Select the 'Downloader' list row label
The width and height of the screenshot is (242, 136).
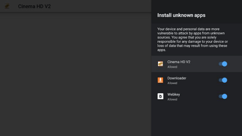click(177, 78)
